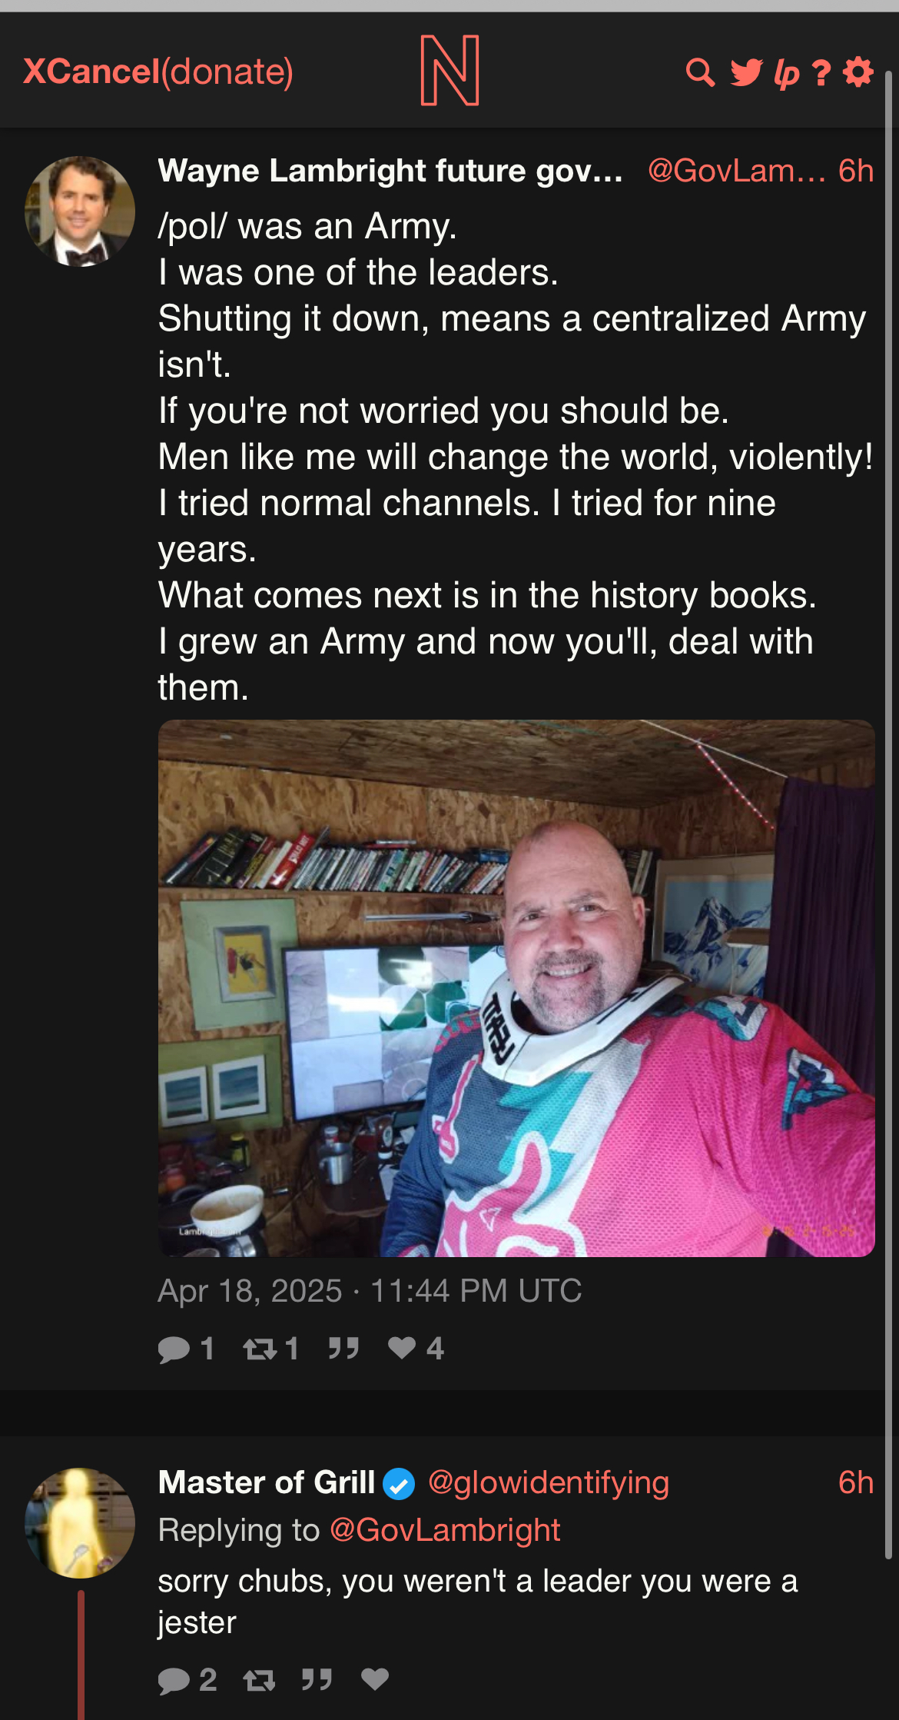Click the (donate) link in header
The width and height of the screenshot is (899, 1720).
coord(227,72)
